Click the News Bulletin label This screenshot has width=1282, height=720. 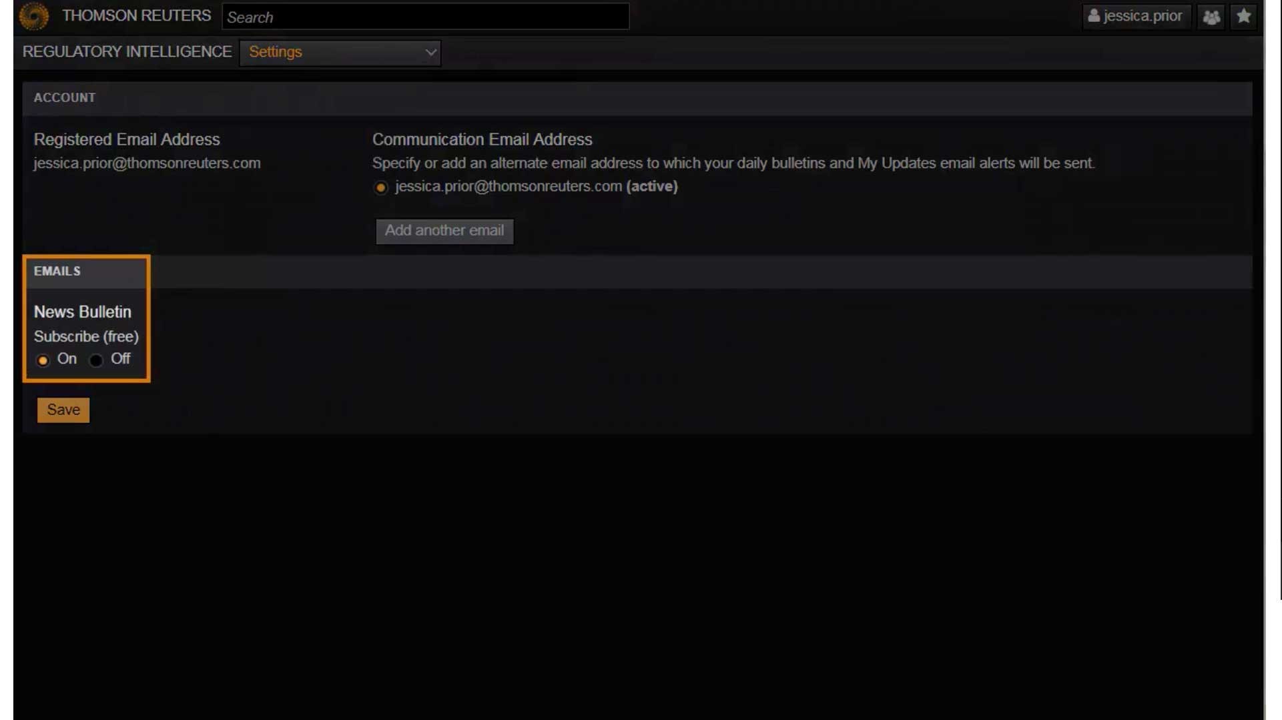[x=83, y=312]
